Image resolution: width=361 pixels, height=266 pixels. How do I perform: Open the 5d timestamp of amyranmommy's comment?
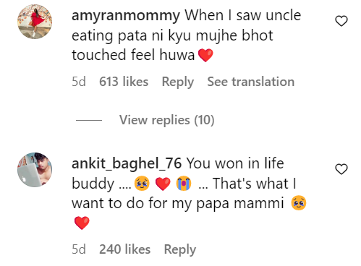(x=79, y=82)
